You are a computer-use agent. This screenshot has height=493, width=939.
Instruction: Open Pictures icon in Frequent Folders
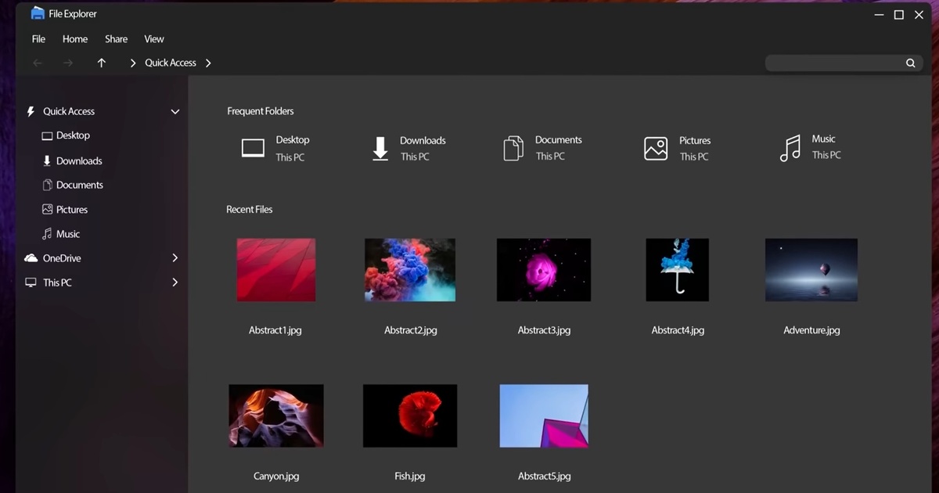point(656,148)
